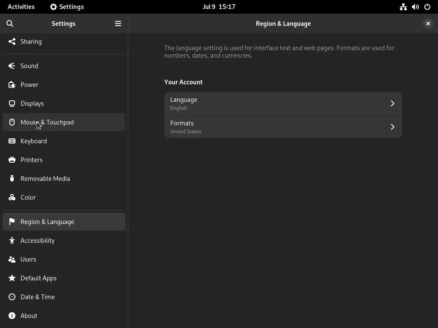Screen dimensions: 438x328
Task: Click the clock showing Jul 9 15:17
Action: coord(219,7)
